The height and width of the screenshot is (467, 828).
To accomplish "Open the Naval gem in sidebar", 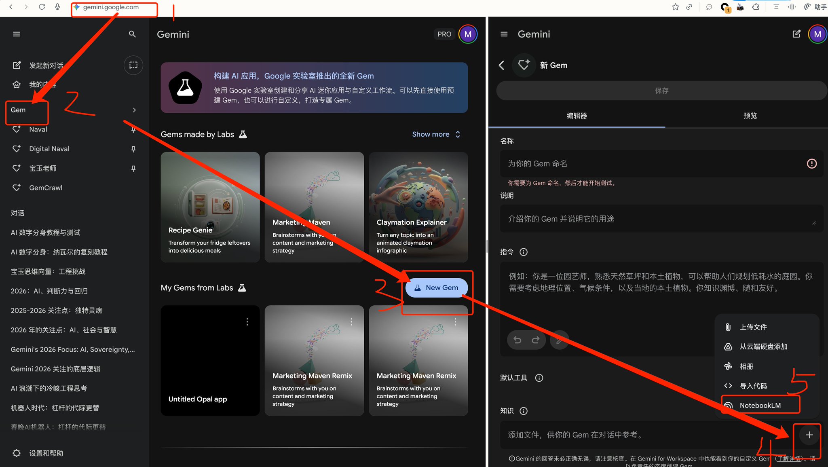I will click(38, 129).
